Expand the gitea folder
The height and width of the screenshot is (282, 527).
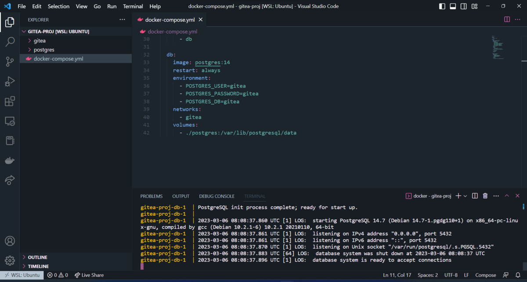[76, 41]
